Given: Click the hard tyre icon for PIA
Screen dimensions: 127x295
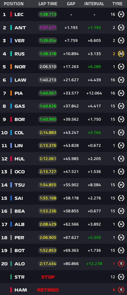Looking at the screenshot, I should pyautogui.click(x=121, y=93).
